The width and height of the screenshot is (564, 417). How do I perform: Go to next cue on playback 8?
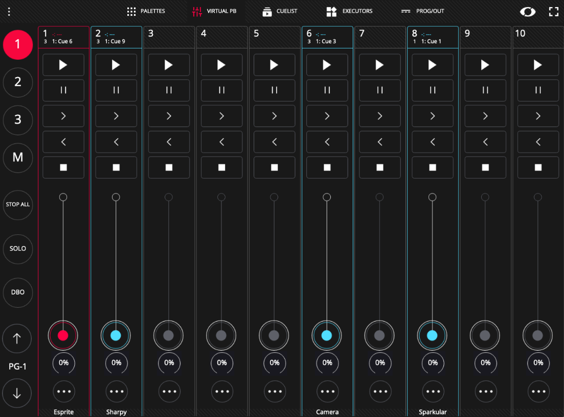(x=433, y=116)
